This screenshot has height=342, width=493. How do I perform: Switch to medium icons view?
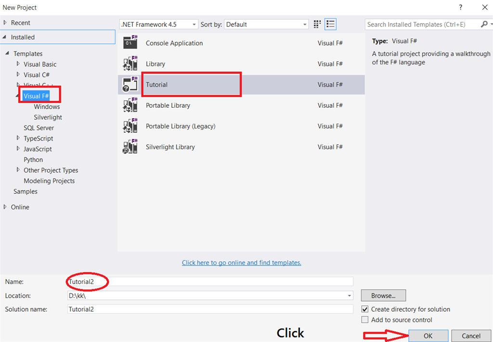tap(317, 24)
